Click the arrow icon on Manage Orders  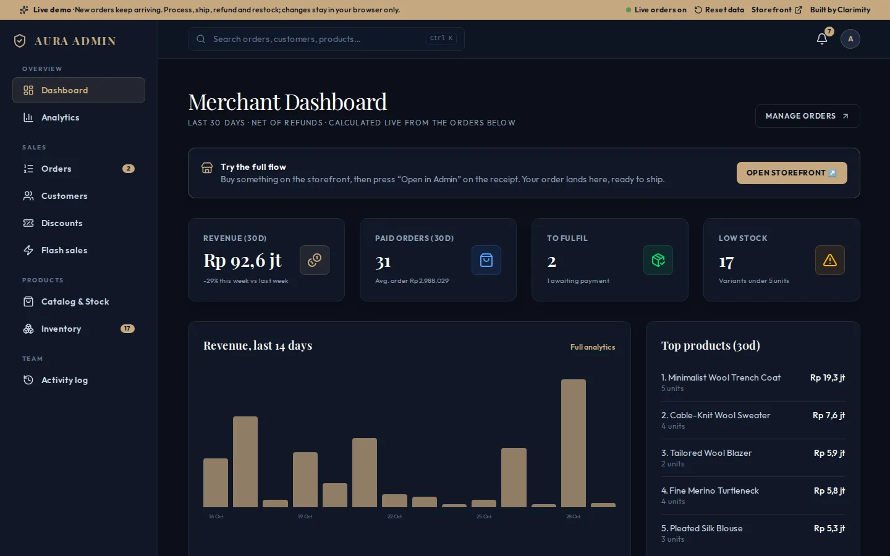[845, 116]
